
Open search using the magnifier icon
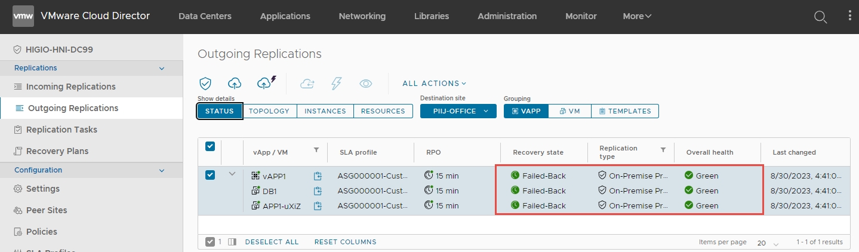[x=821, y=17]
